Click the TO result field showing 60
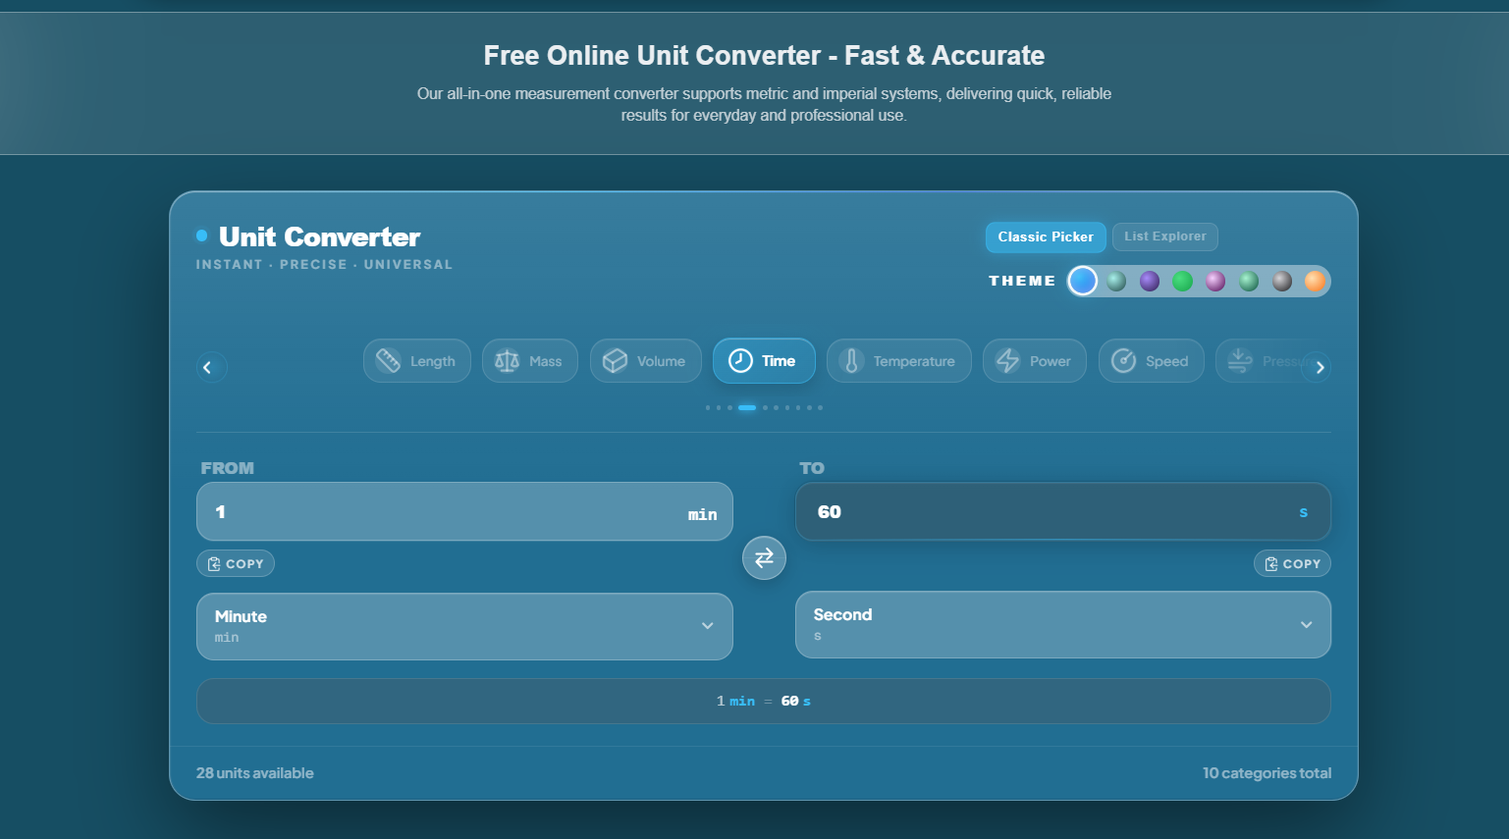Viewport: 1509px width, 839px height. point(1063,511)
